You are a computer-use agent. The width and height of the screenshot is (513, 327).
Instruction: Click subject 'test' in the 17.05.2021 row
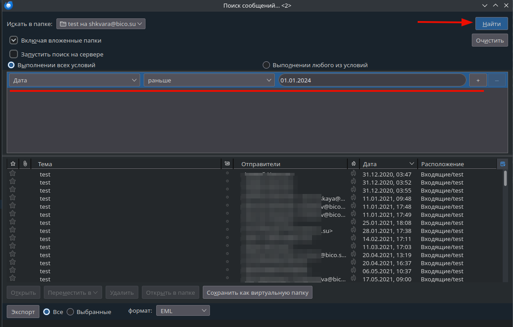(45, 279)
